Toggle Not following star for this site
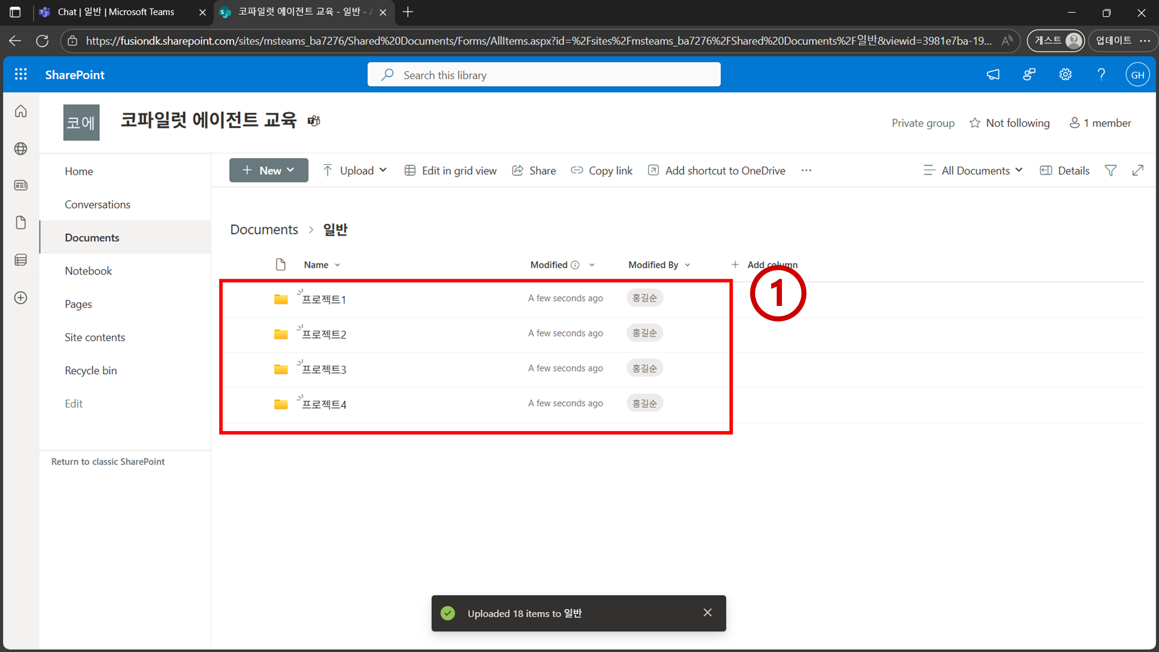 tap(1009, 123)
